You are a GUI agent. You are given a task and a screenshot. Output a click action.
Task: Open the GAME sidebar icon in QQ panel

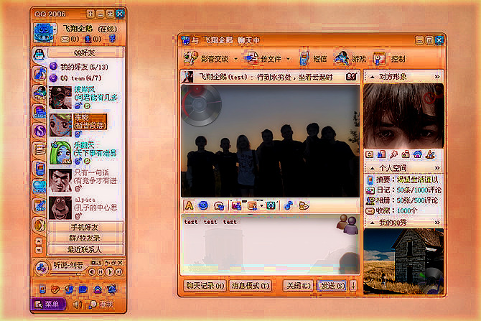click(40, 93)
